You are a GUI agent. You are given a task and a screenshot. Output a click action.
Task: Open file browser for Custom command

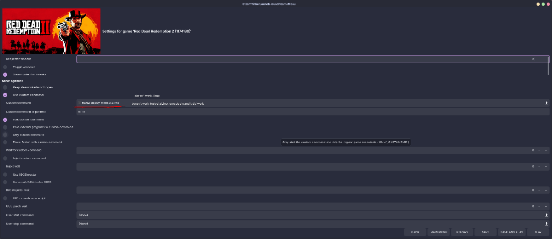coord(546,103)
